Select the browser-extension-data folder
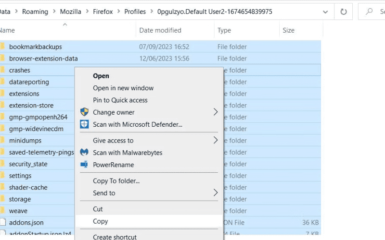 pos(43,58)
